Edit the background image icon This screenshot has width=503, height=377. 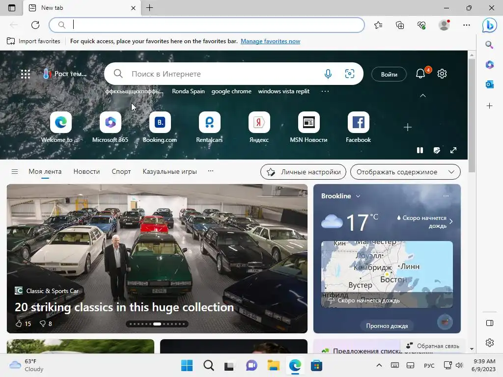[x=437, y=150]
